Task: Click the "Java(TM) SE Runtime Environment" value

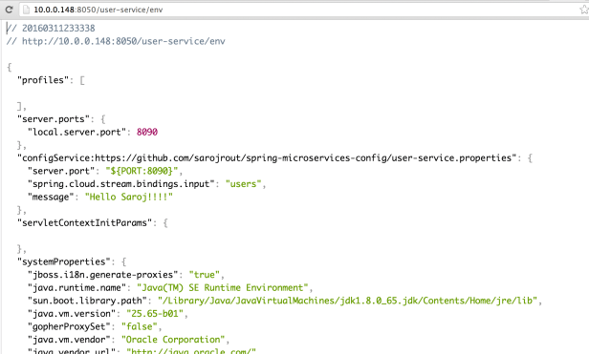Action: [223, 288]
